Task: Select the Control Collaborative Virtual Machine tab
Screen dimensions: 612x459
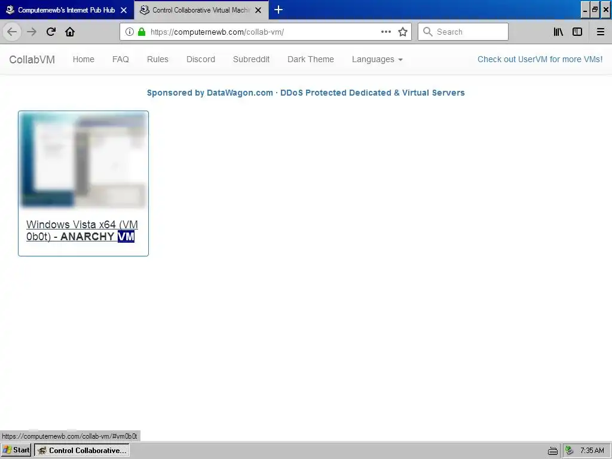Action: pos(201,10)
